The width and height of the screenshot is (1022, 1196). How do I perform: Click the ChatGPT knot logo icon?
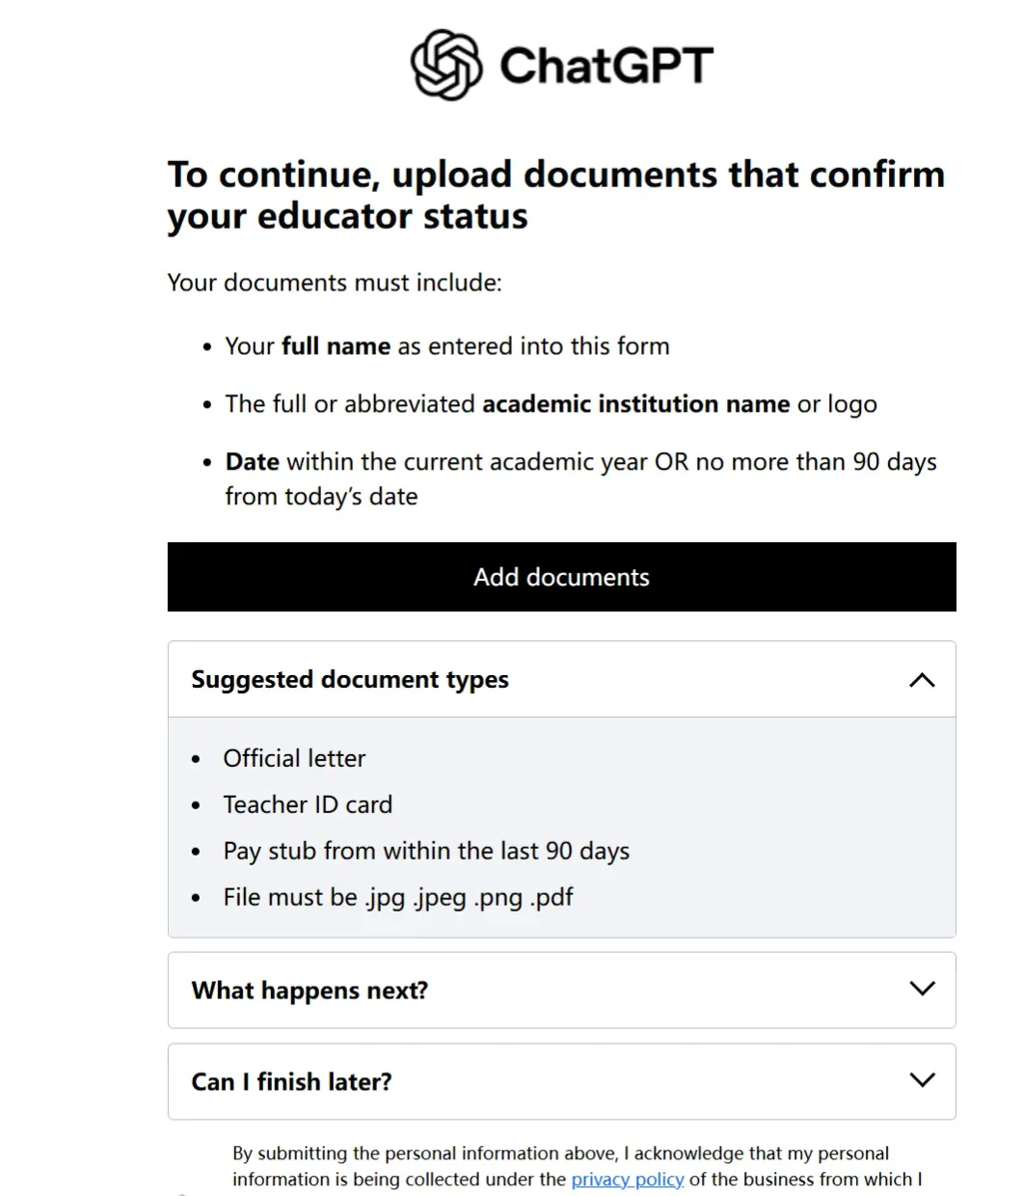[445, 65]
